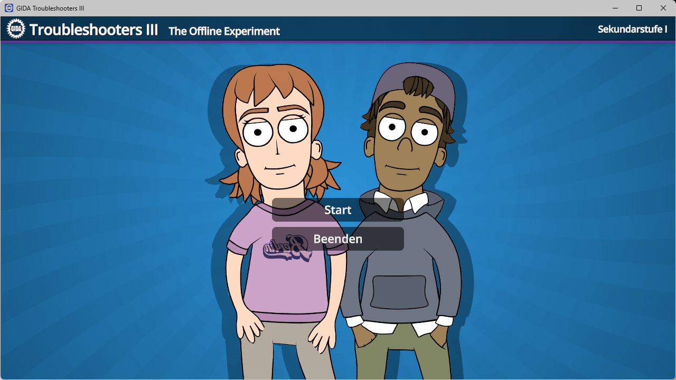This screenshot has height=380, width=676.
Task: Click the "Troubleshooters III" header title
Action: click(93, 30)
